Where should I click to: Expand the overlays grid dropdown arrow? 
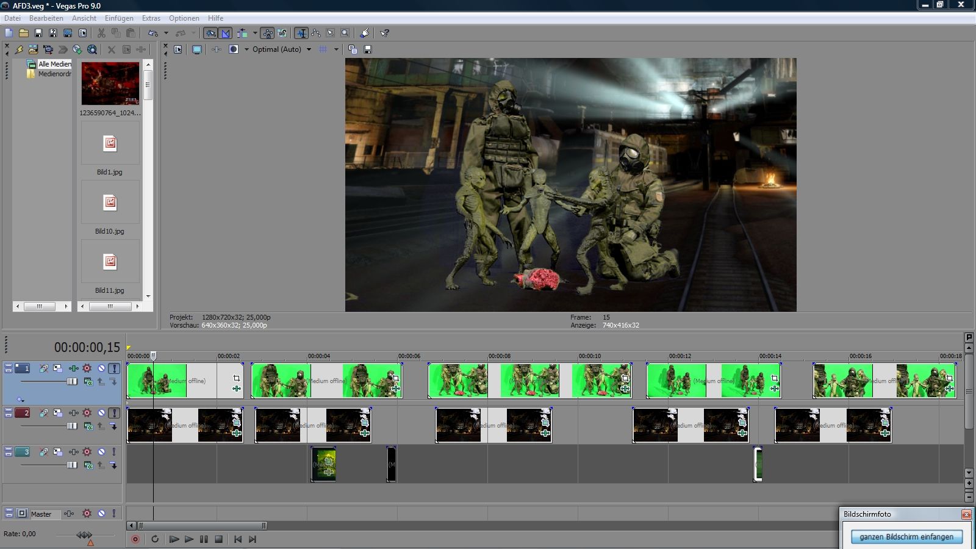pos(336,49)
